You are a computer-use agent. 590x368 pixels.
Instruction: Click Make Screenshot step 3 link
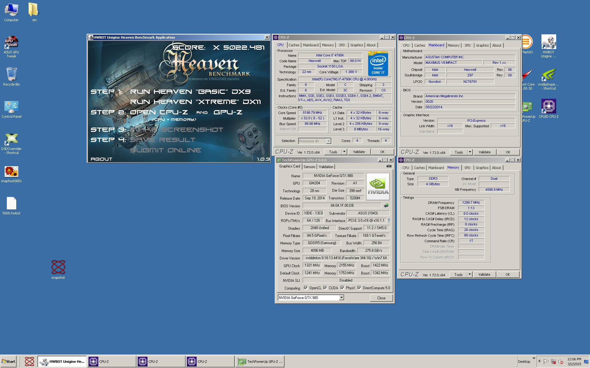(177, 130)
